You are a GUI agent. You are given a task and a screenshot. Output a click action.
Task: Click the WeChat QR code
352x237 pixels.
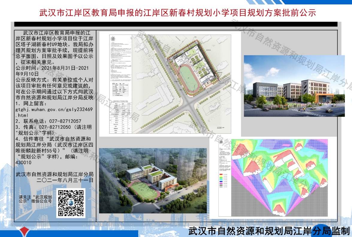(71, 203)
